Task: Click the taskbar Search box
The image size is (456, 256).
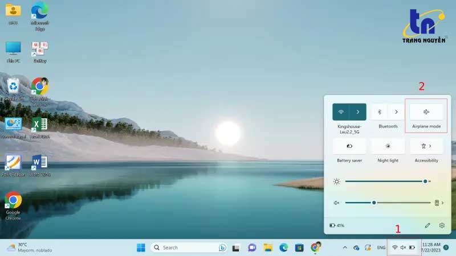Action: click(182, 247)
